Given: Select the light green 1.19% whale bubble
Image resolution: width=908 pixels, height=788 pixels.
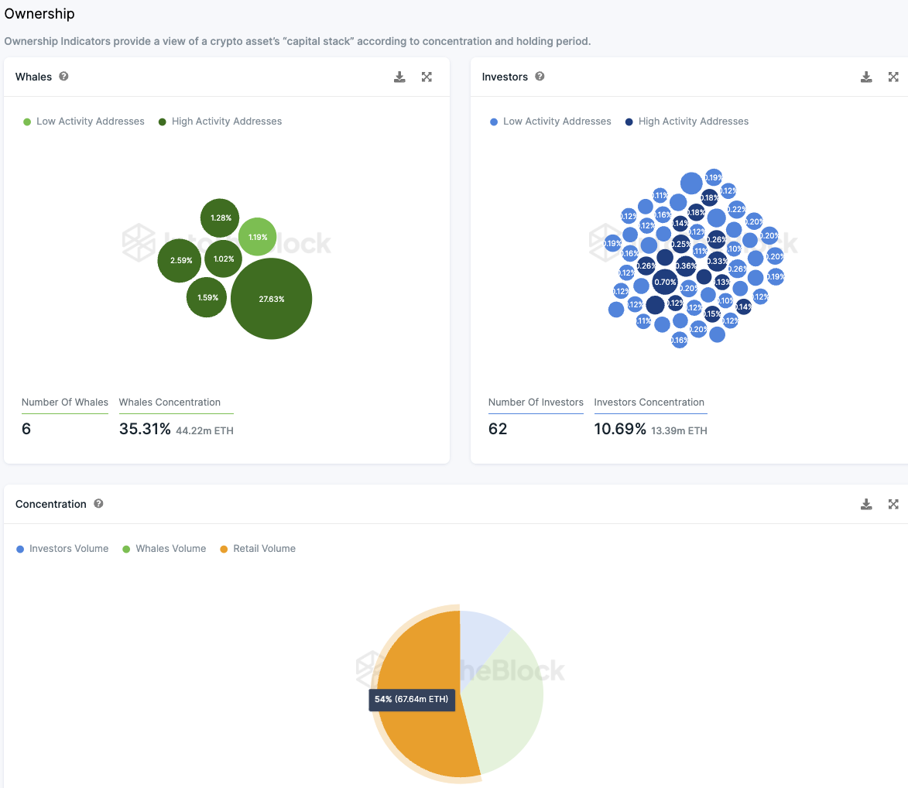Looking at the screenshot, I should pyautogui.click(x=257, y=237).
